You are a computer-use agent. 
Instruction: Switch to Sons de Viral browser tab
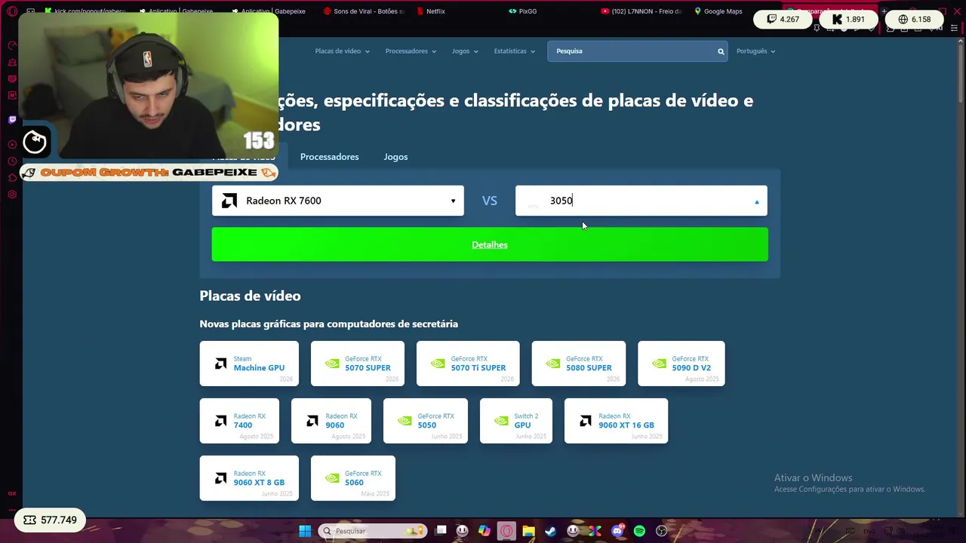tap(364, 11)
